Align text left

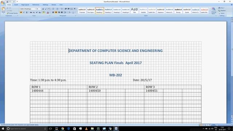click(53, 12)
